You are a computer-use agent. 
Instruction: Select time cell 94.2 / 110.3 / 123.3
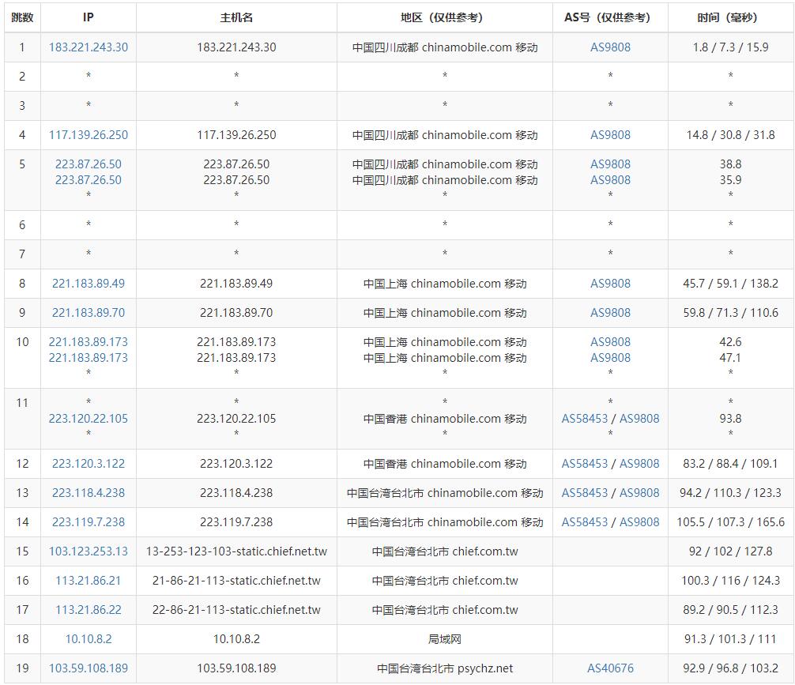[x=731, y=493]
